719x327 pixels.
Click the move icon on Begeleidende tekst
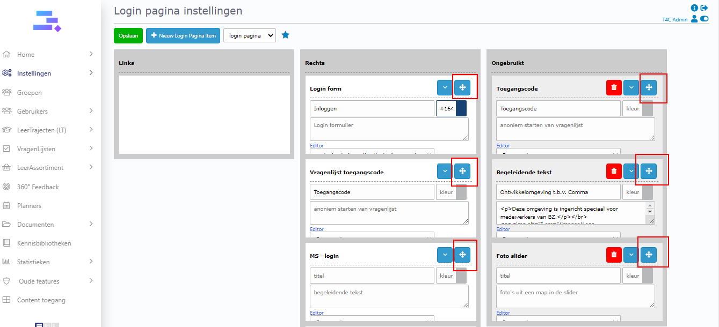[648, 172]
